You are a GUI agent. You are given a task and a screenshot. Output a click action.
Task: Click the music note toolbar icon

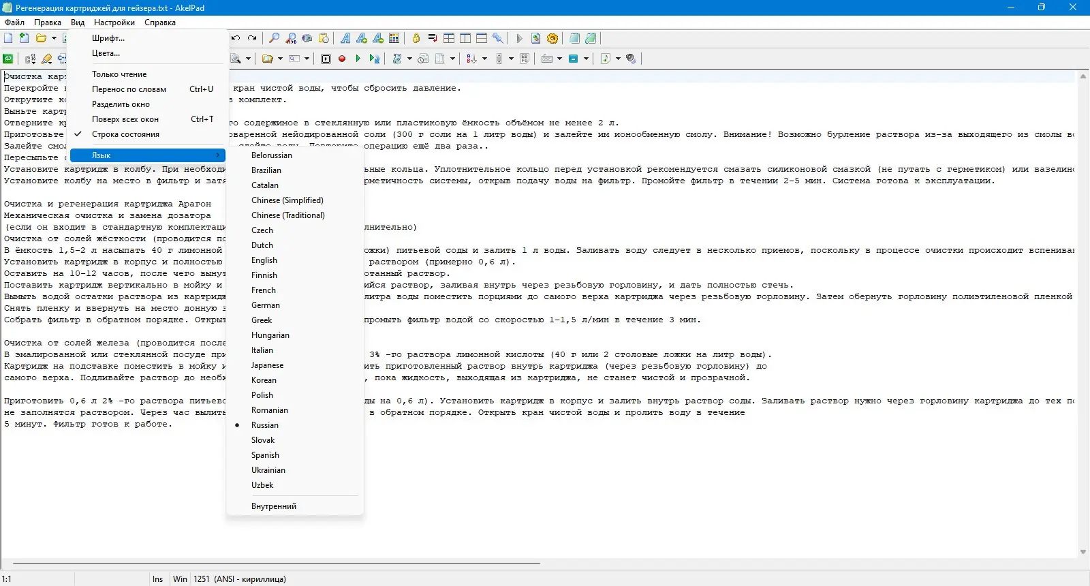pos(606,59)
